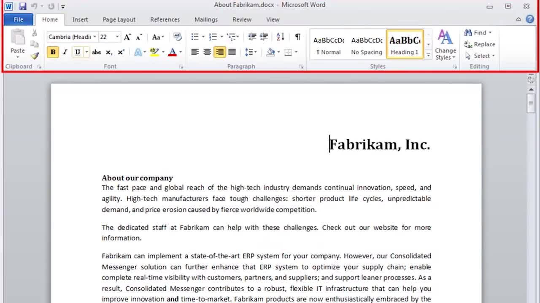This screenshot has width=540, height=303.
Task: Switch to the References tab
Action: coord(165,19)
